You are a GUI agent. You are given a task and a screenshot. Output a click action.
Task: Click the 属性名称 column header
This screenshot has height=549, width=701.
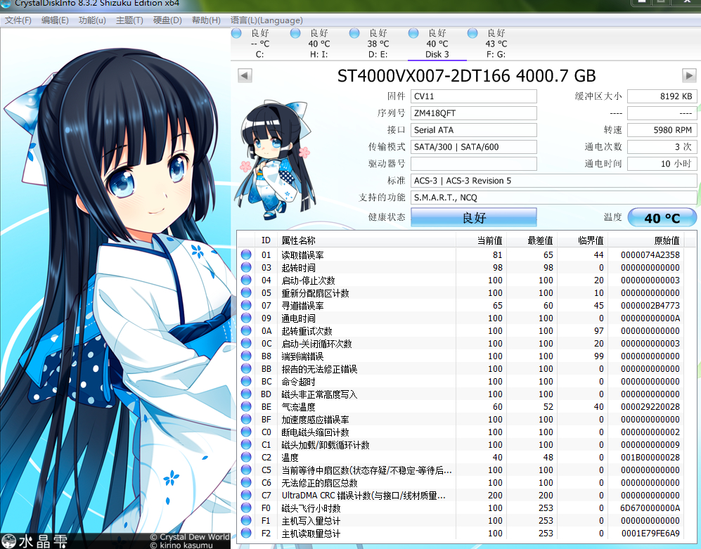click(x=366, y=240)
